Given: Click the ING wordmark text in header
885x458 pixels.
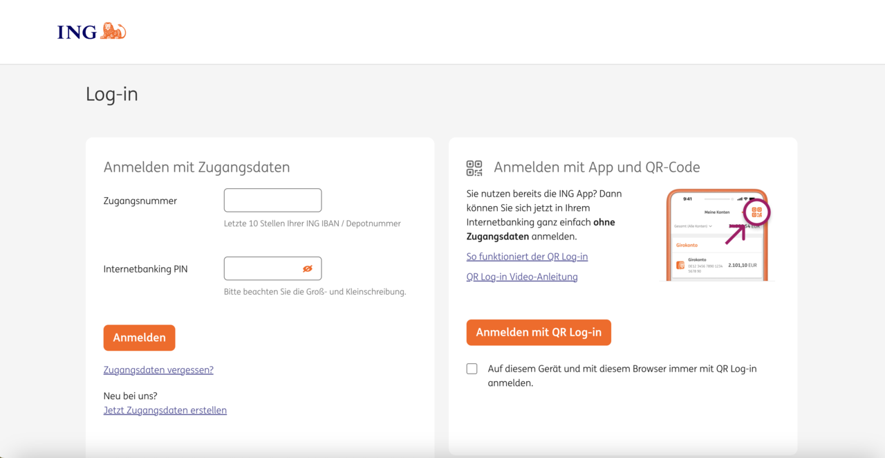Looking at the screenshot, I should click(77, 32).
